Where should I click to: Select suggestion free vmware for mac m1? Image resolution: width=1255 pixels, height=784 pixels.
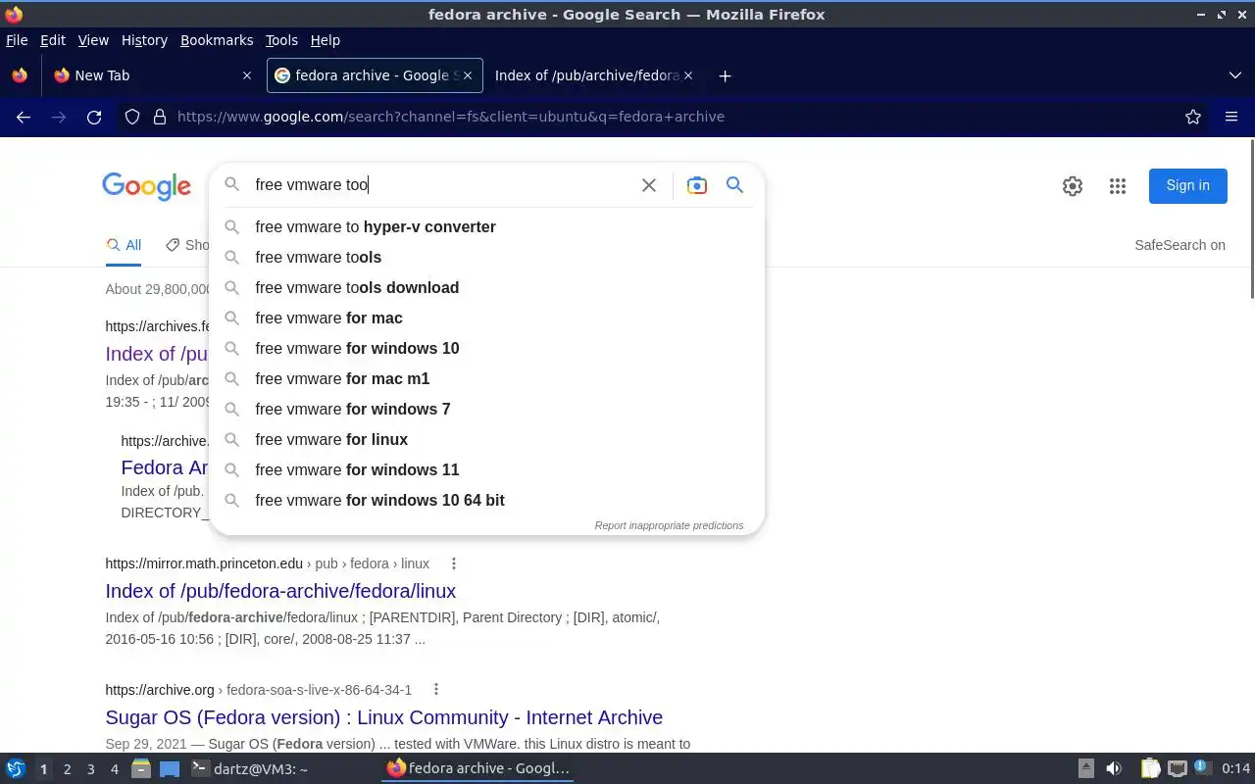pyautogui.click(x=486, y=378)
